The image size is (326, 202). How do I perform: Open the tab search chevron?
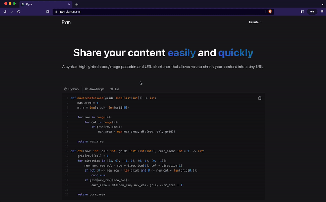click(x=322, y=4)
